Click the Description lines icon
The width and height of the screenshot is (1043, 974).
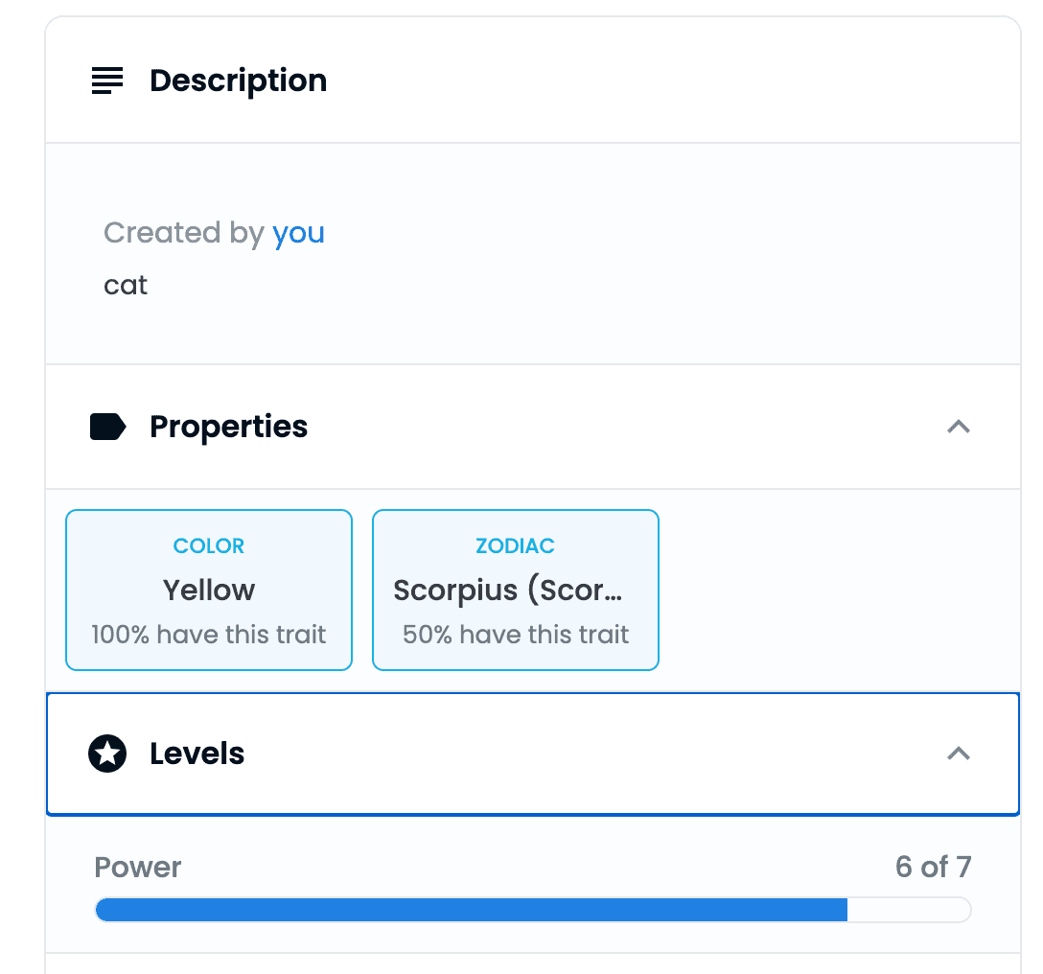point(107,81)
